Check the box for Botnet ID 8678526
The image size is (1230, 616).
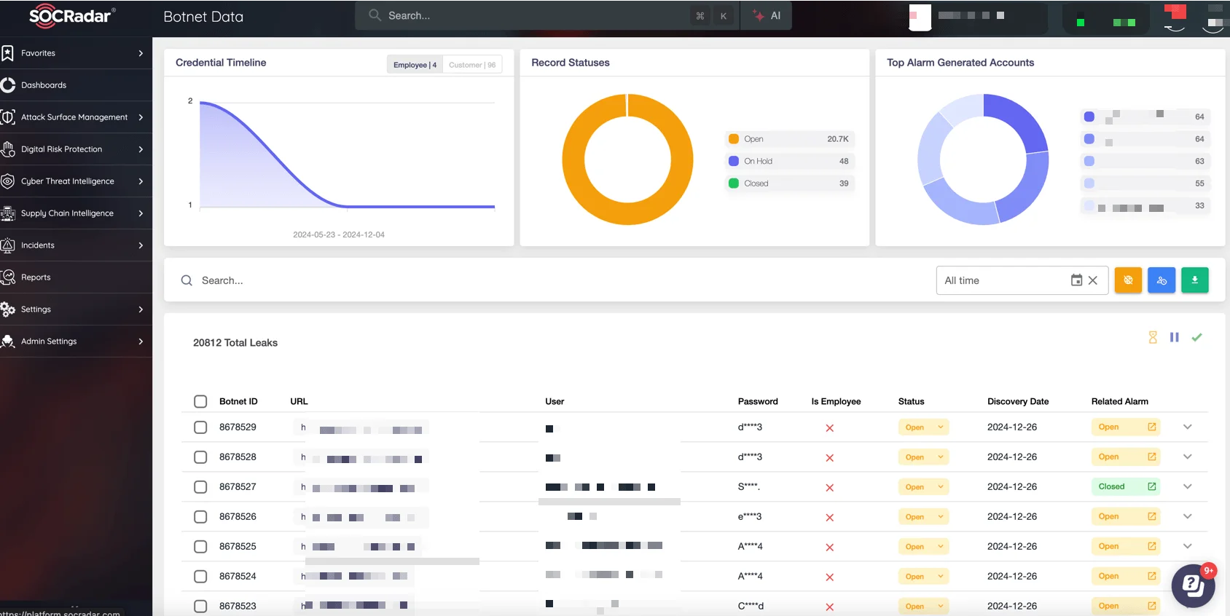pos(200,517)
